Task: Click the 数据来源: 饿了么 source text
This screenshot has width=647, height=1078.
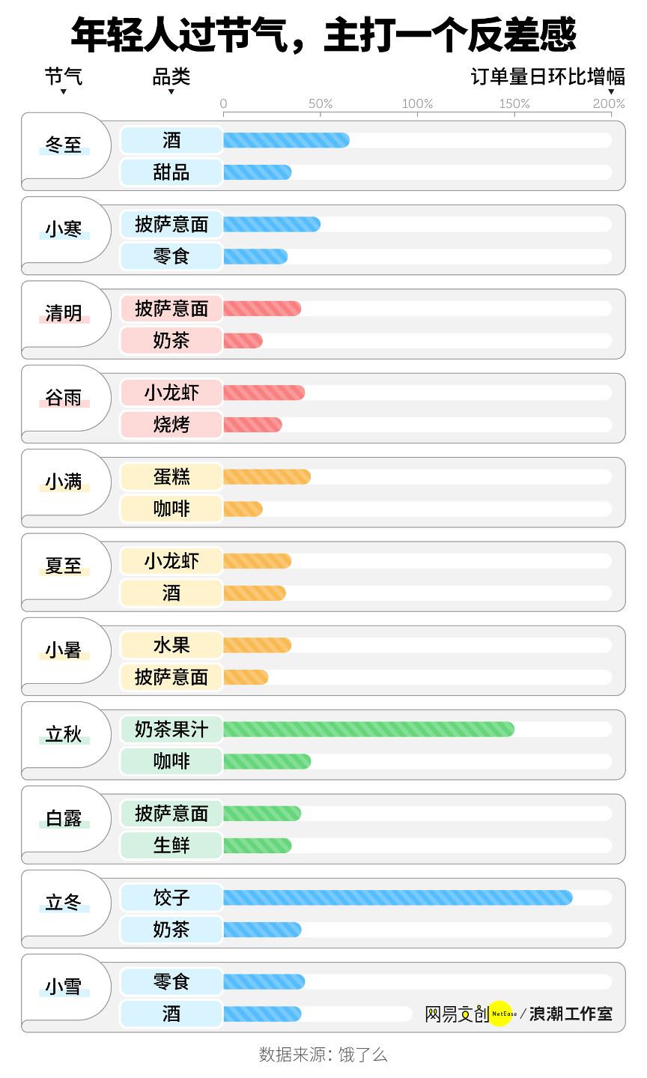Action: tap(323, 1055)
